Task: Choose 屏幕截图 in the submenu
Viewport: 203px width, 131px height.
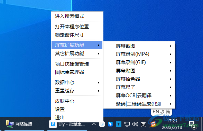Action: click(139, 46)
